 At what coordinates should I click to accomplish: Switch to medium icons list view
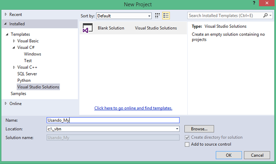166,16
